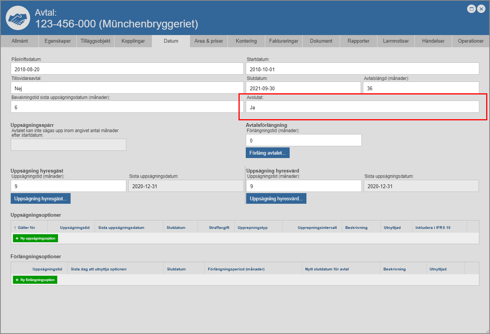Click the Påskriftsdatum date field
The height and width of the screenshot is (334, 490).
[127, 69]
